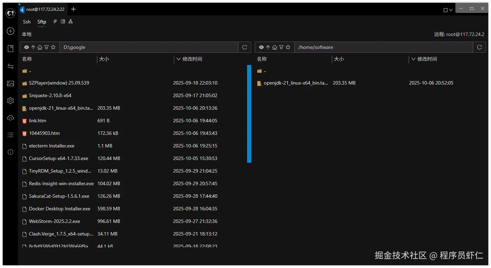The height and width of the screenshot is (268, 491).
Task: Open address bookmarks star in local panel
Action: [53, 47]
